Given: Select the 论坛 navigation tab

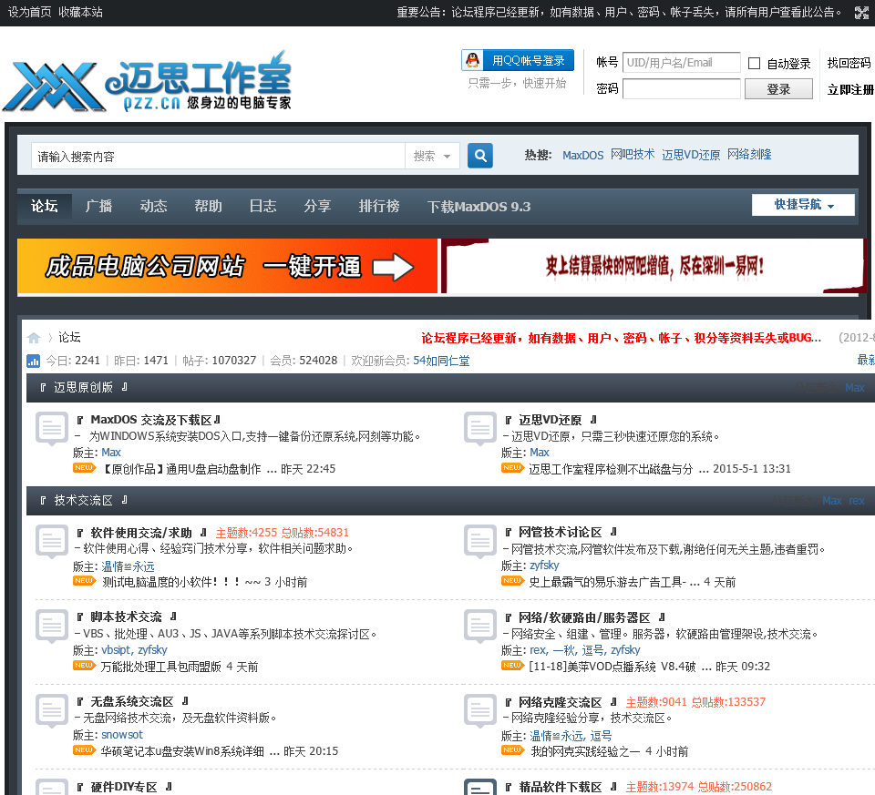Looking at the screenshot, I should tap(45, 207).
